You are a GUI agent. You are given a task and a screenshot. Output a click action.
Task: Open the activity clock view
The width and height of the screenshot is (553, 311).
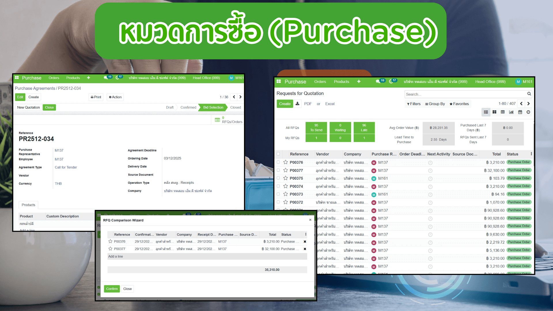click(529, 112)
